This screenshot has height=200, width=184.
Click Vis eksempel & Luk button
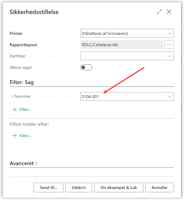click(x=119, y=187)
